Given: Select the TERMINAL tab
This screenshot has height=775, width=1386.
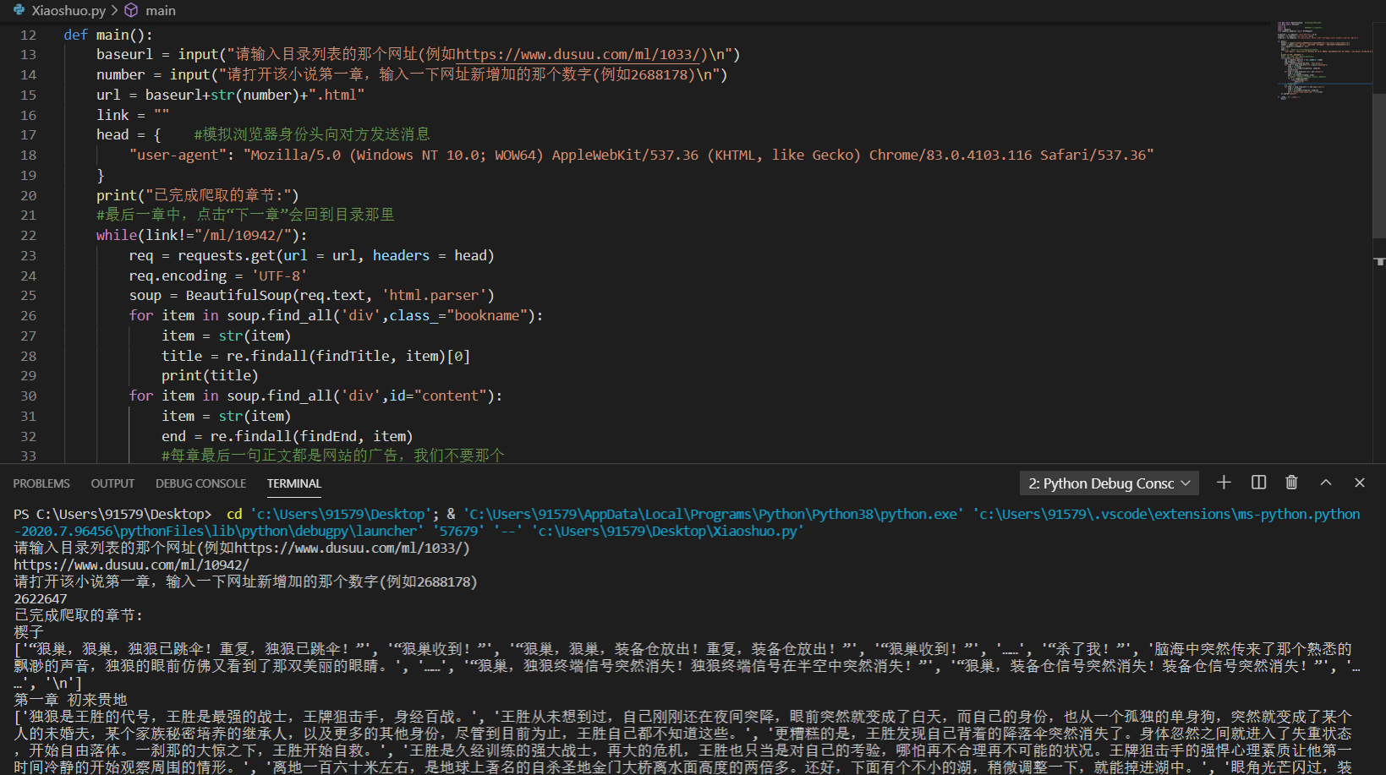Looking at the screenshot, I should click(x=294, y=483).
